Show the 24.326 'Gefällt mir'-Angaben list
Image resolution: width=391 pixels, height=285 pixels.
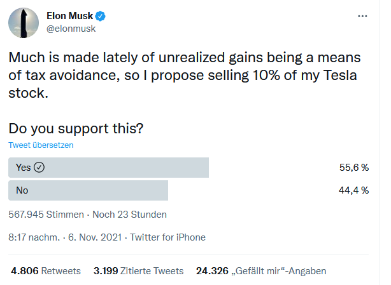pyautogui.click(x=261, y=271)
